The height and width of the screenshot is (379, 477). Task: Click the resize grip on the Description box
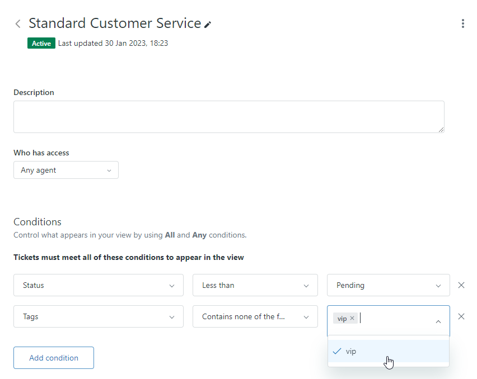coord(441,129)
